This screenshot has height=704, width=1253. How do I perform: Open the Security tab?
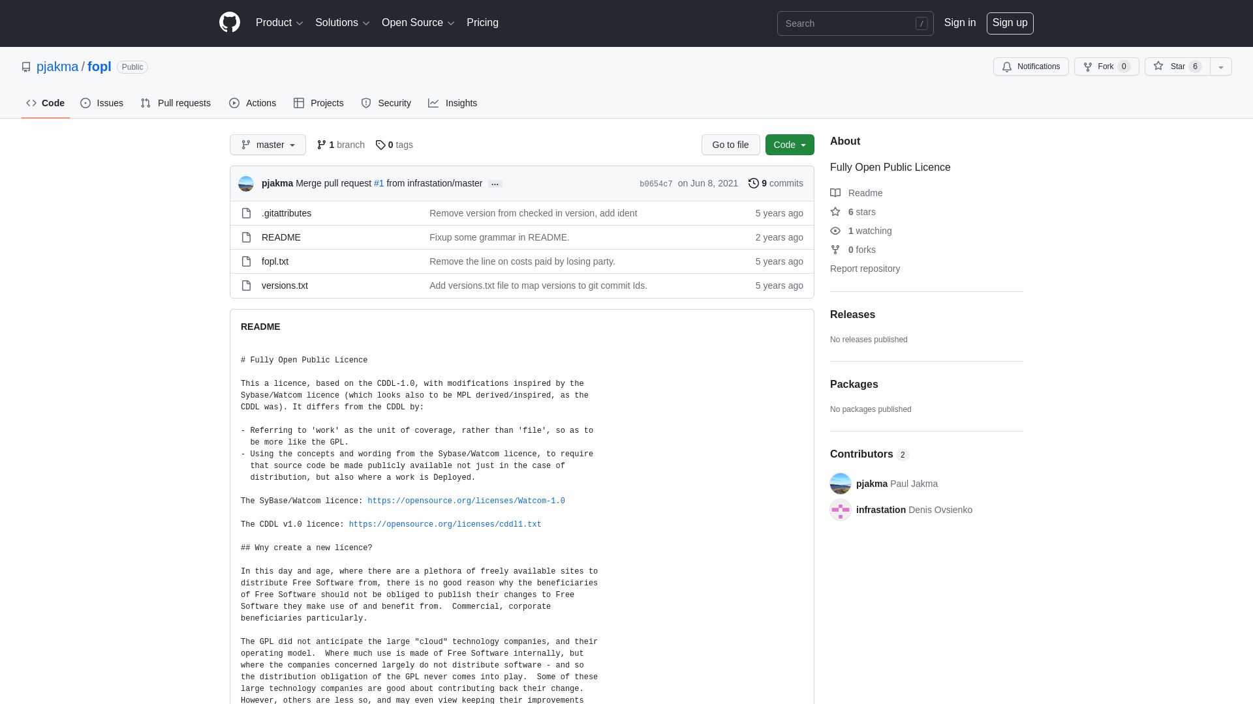click(x=386, y=103)
